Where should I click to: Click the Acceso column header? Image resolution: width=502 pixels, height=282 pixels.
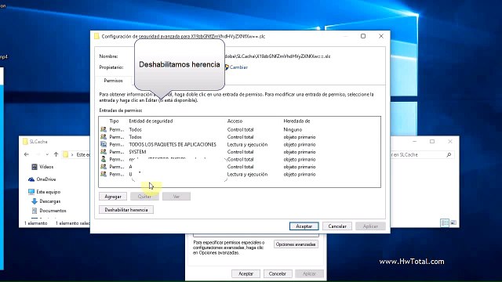pos(235,121)
